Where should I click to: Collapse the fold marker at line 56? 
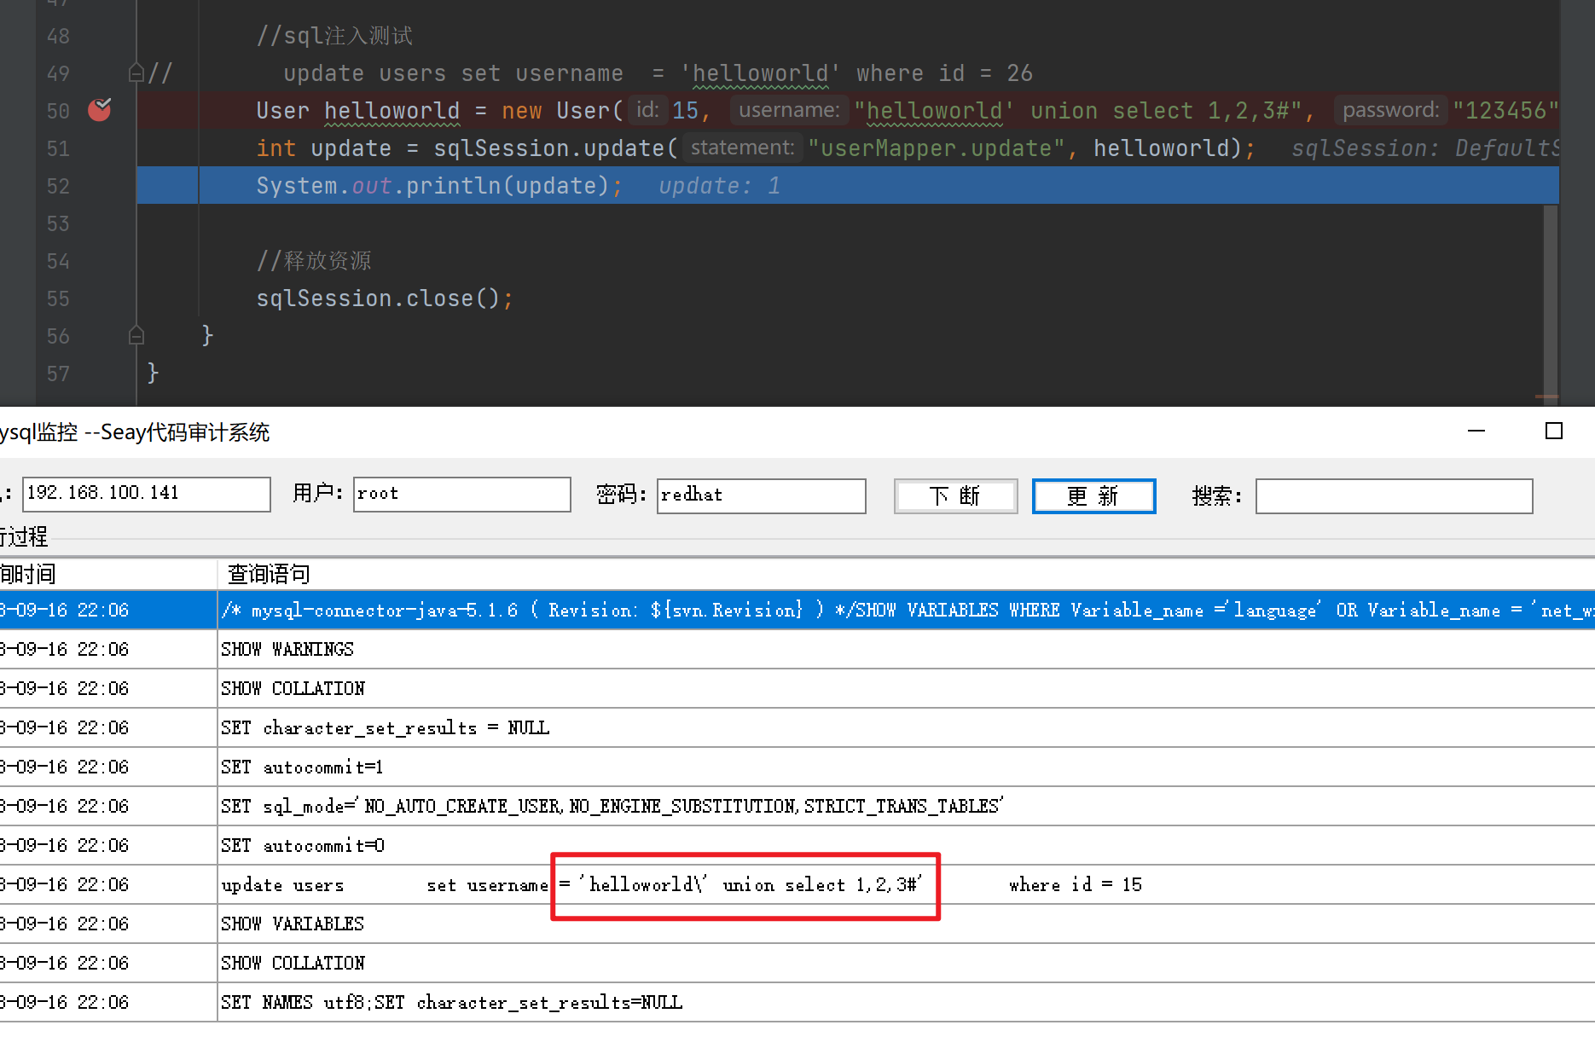coord(136,335)
